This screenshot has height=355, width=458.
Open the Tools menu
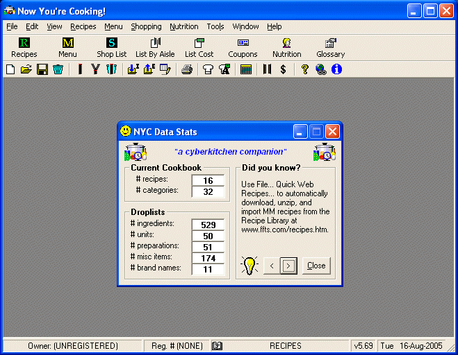215,26
